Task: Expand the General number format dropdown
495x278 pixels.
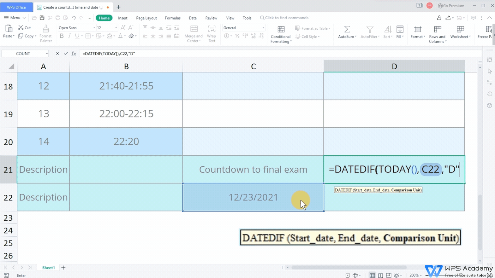Action: pos(263,28)
